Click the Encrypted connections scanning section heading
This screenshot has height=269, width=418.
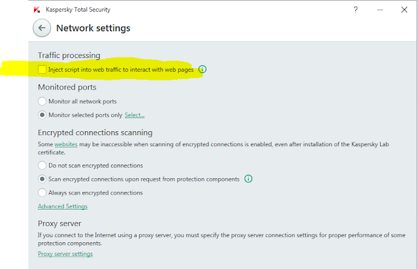95,131
